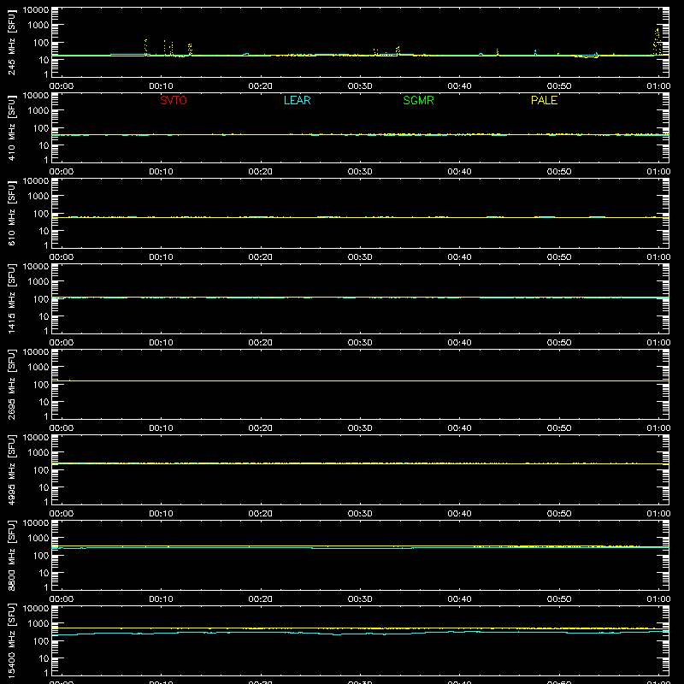Click 00:40 time label under the 4995 MHz plot

pos(459,514)
